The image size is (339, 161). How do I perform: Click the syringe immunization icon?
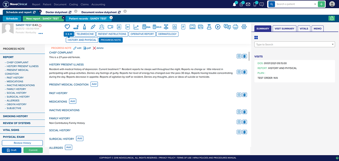(93, 27)
